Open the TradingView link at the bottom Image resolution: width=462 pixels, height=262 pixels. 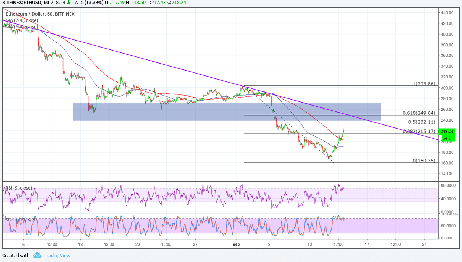(56, 256)
